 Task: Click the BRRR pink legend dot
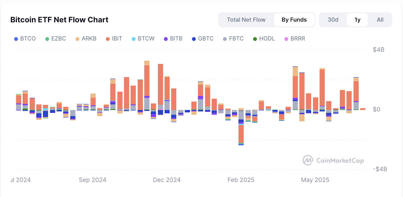[x=286, y=39]
